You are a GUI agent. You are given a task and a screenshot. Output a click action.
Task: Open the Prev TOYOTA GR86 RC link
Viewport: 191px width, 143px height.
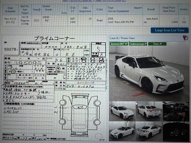(78, 1)
